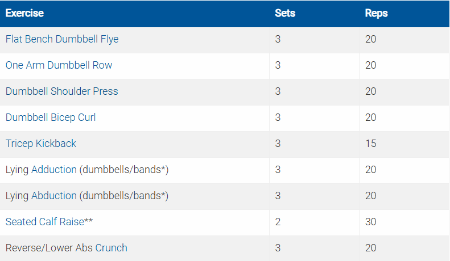Select the Dumbbell Bicep Curl link
Screen dimensions: 450x261
click(51, 117)
